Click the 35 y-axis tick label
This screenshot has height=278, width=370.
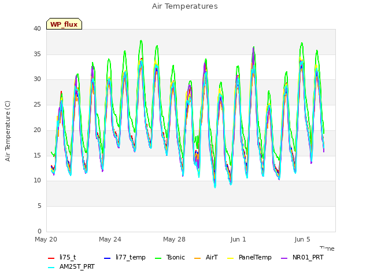(37, 54)
